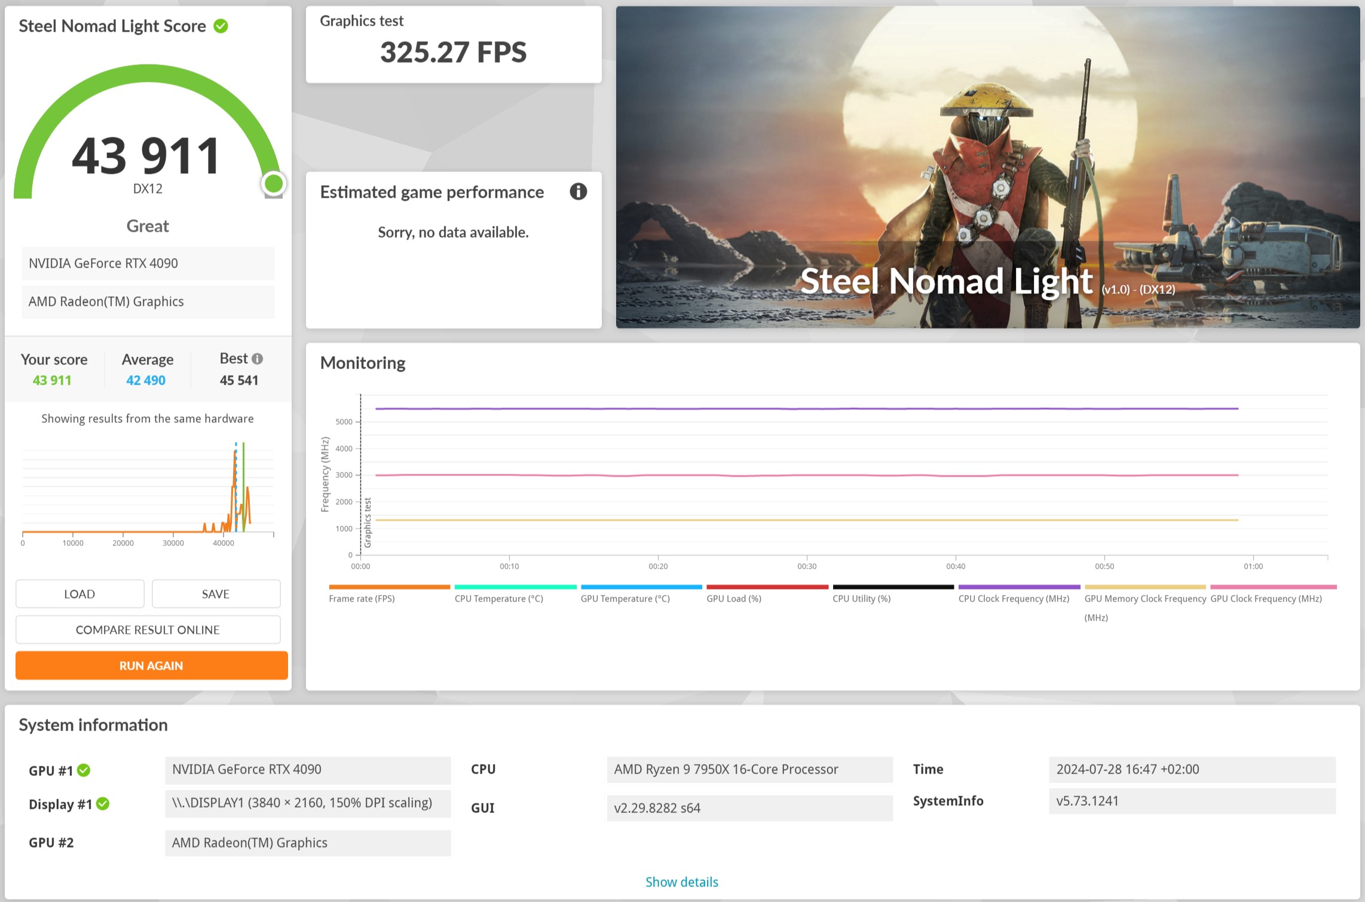This screenshot has width=1365, height=902.
Task: Open the Estimated game performance info icon
Action: (579, 192)
